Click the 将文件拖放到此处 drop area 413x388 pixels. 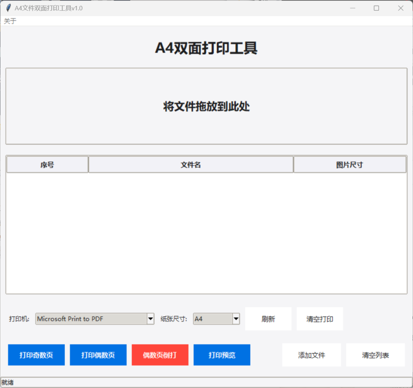(x=206, y=106)
